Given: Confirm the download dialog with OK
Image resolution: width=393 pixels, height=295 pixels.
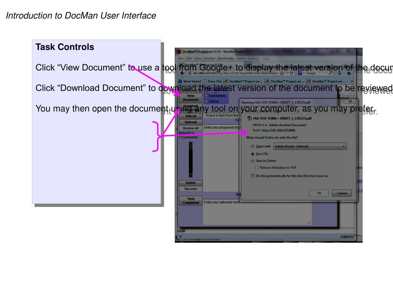Looking at the screenshot, I should pyautogui.click(x=319, y=193).
